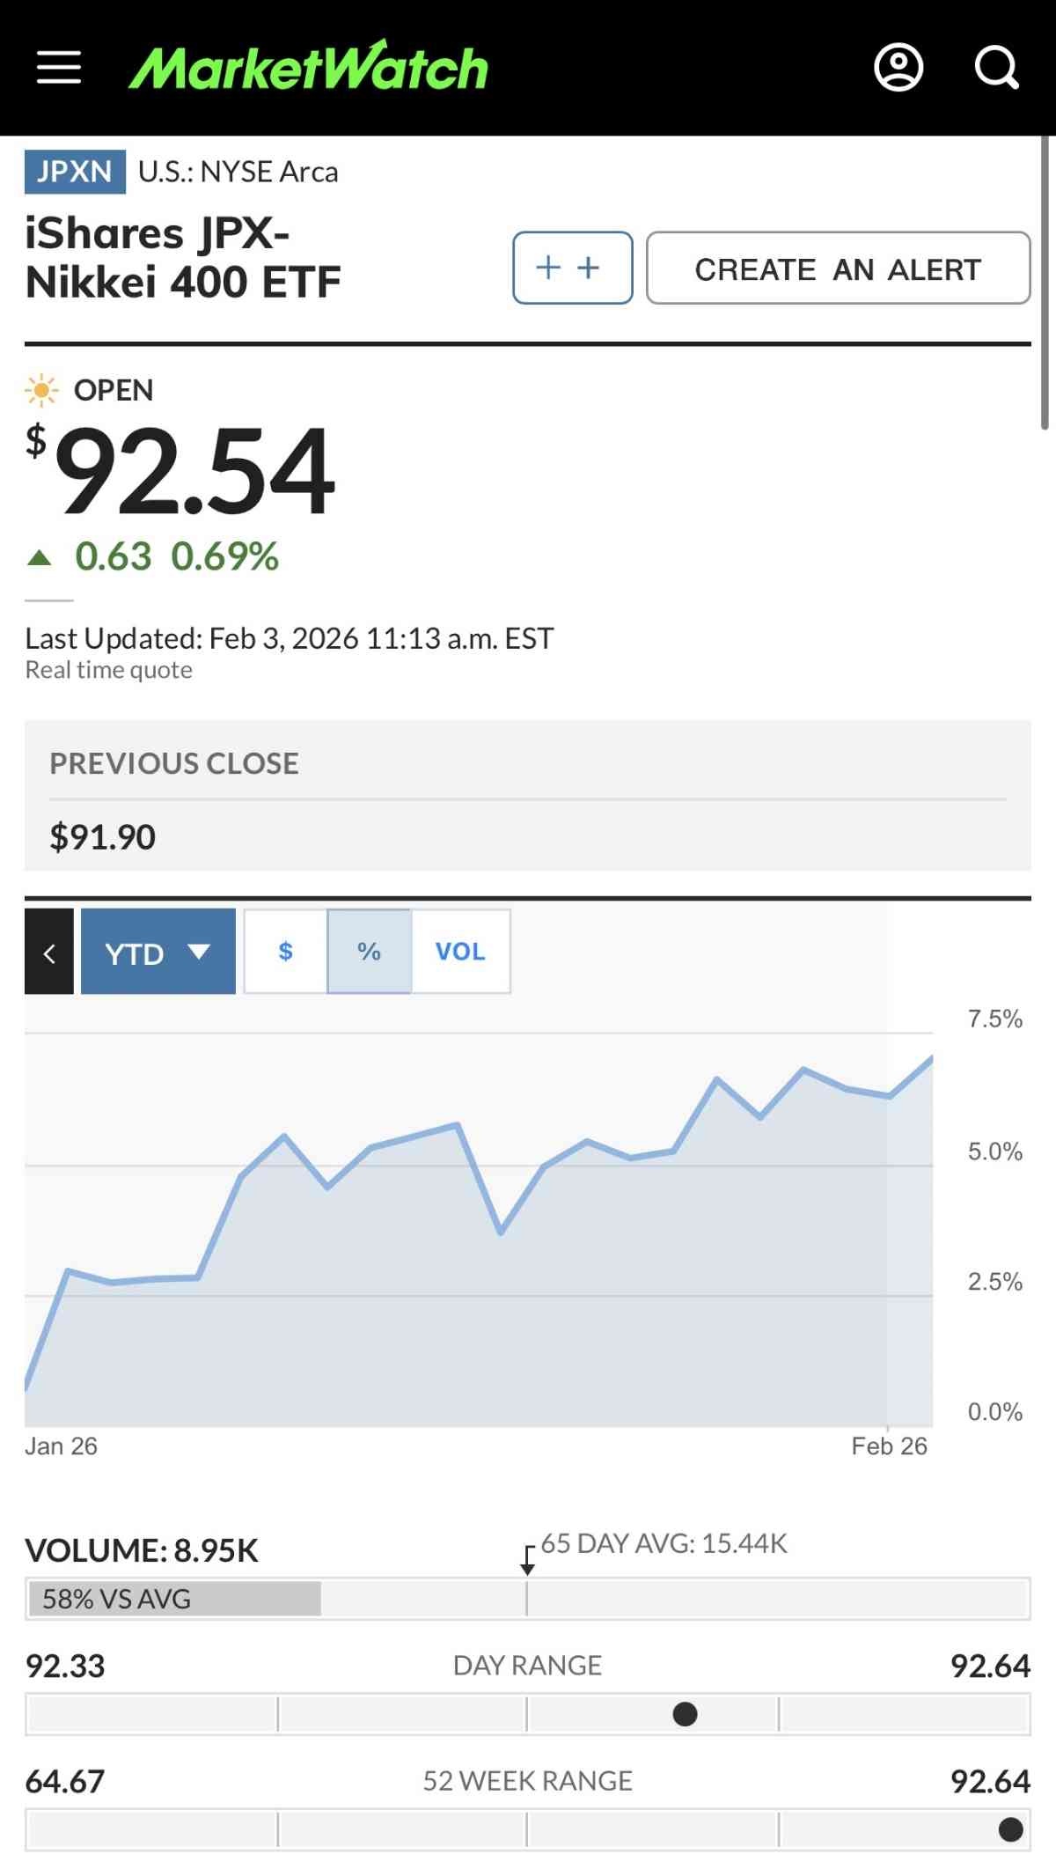Viewport: 1056px width, 1869px height.
Task: Click the green up-arrow change indicator
Action: point(40,557)
